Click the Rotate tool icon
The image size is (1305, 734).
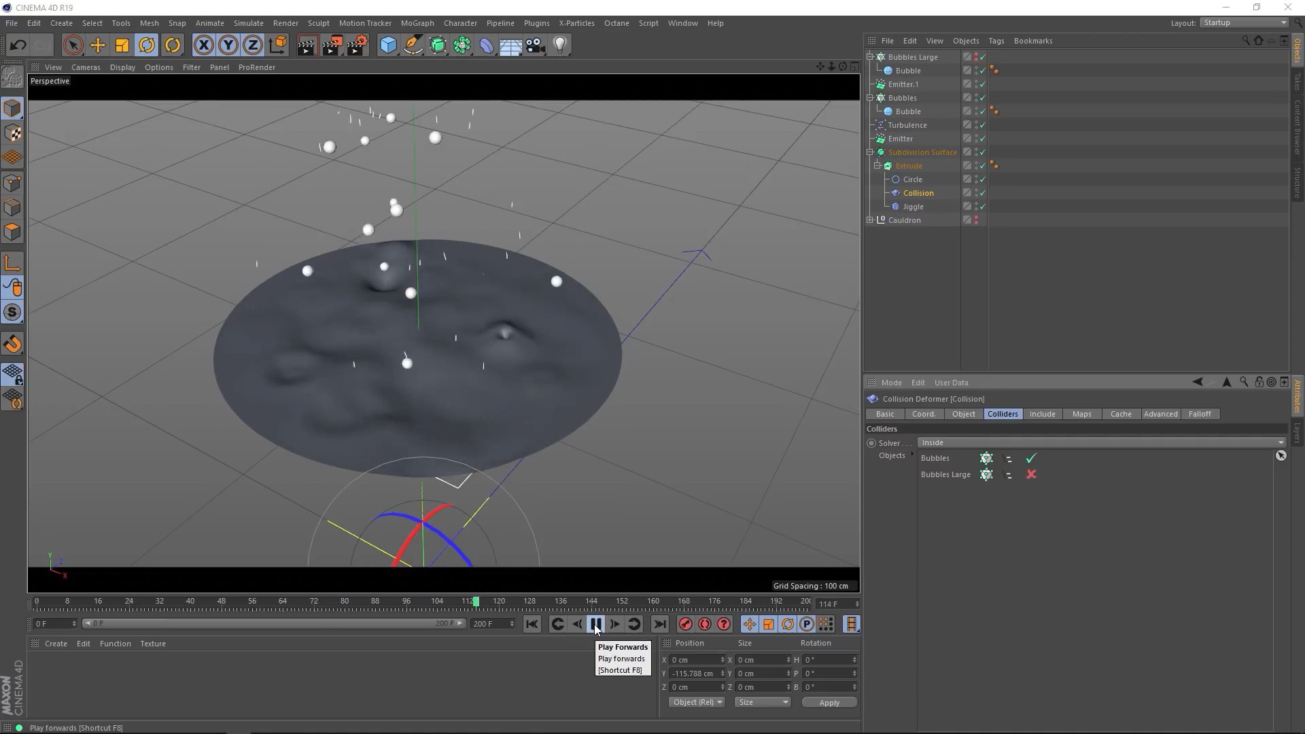(x=147, y=46)
